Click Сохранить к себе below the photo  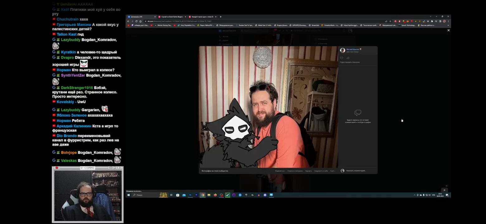[321, 171]
